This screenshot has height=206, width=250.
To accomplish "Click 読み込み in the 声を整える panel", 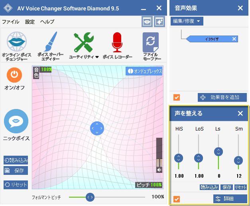I will coord(209,187).
